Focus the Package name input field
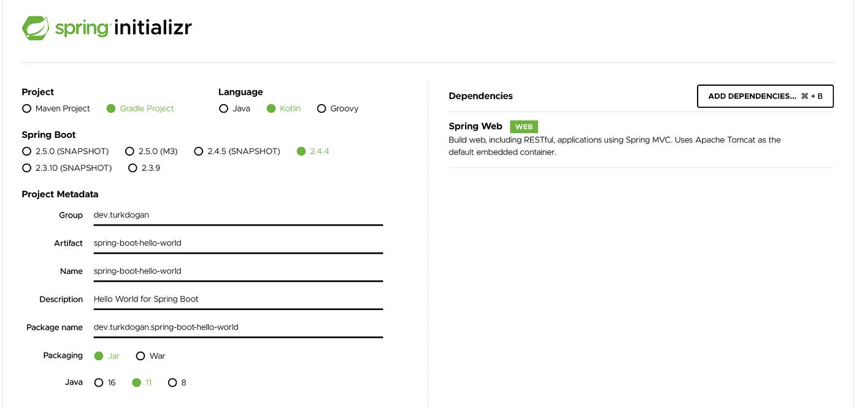This screenshot has width=859, height=408. click(x=238, y=328)
